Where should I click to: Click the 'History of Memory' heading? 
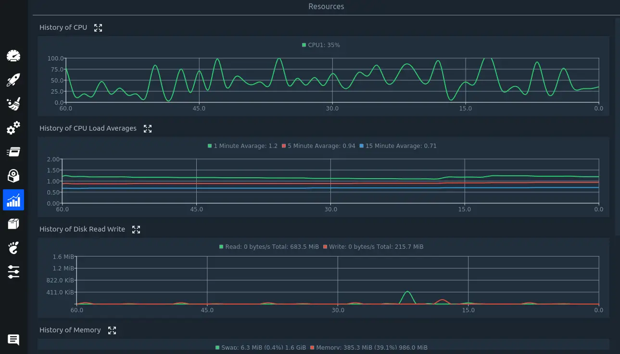(70, 330)
